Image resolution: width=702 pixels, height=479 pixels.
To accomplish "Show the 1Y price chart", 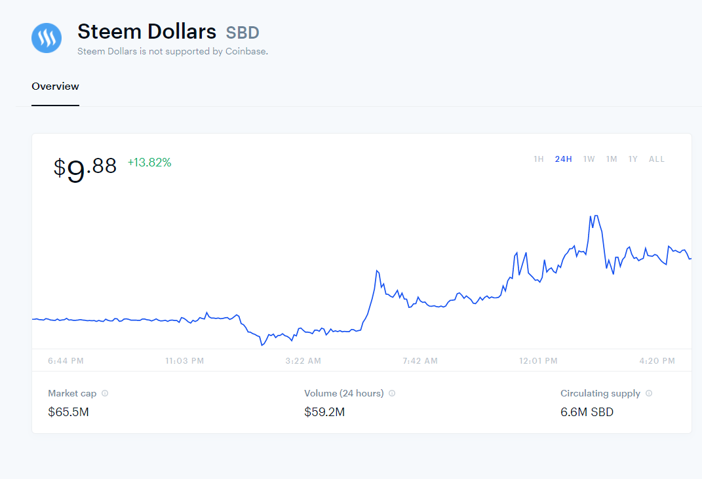I will pos(633,159).
